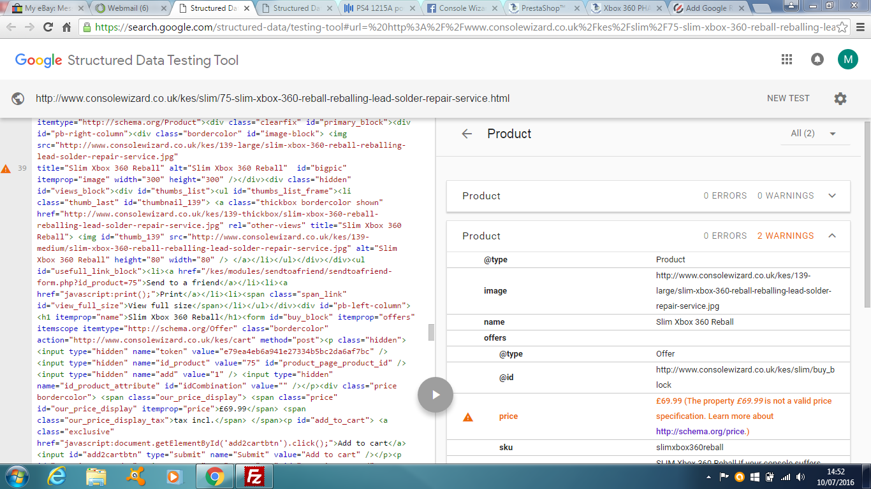Click the globe icon beside the URL
This screenshot has height=489, width=871.
18,99
